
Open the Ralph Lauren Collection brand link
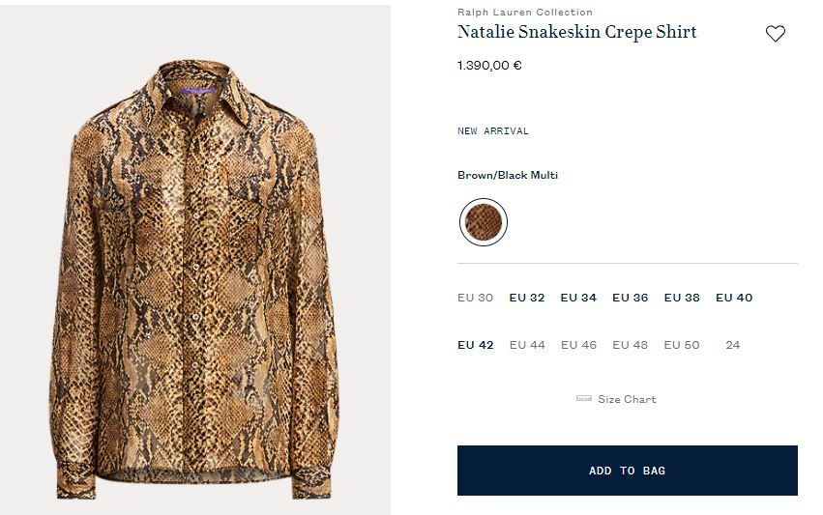click(x=524, y=12)
